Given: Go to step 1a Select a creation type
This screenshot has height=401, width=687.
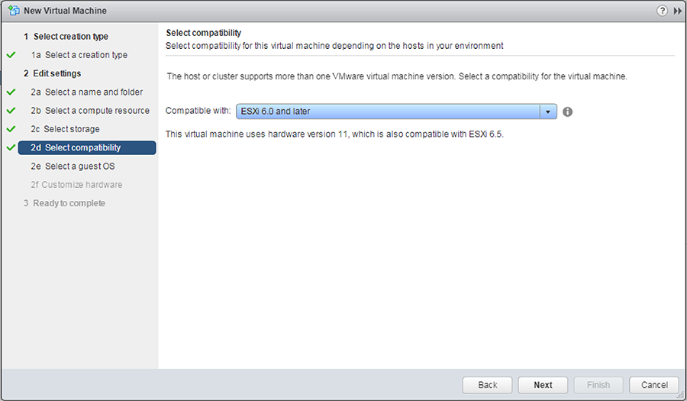Looking at the screenshot, I should [79, 55].
